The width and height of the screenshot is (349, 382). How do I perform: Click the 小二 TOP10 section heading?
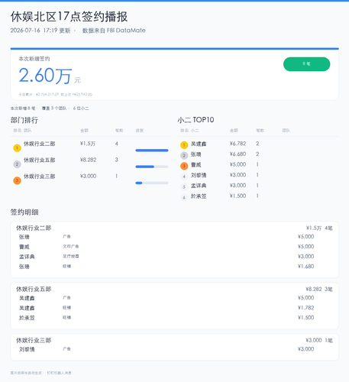pyautogui.click(x=196, y=120)
